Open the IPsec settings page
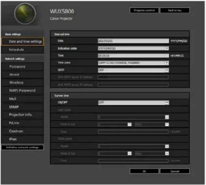 pos(22,139)
